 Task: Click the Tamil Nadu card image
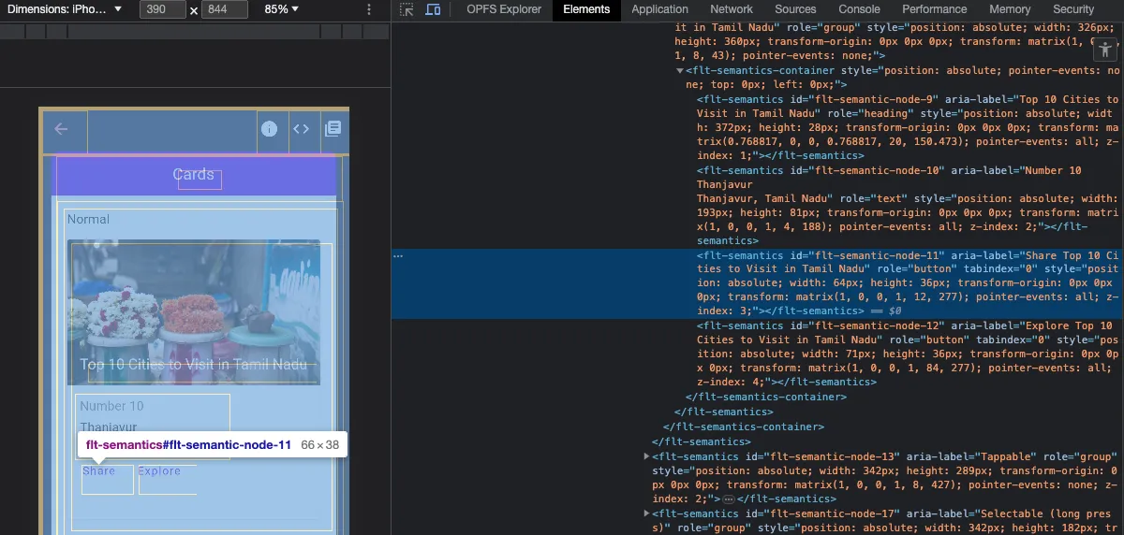click(x=194, y=312)
